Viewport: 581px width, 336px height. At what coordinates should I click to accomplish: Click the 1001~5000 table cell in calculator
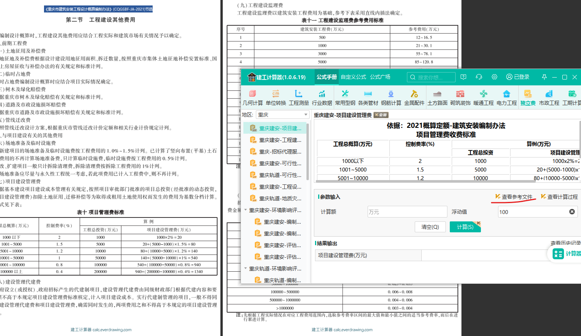click(x=353, y=170)
